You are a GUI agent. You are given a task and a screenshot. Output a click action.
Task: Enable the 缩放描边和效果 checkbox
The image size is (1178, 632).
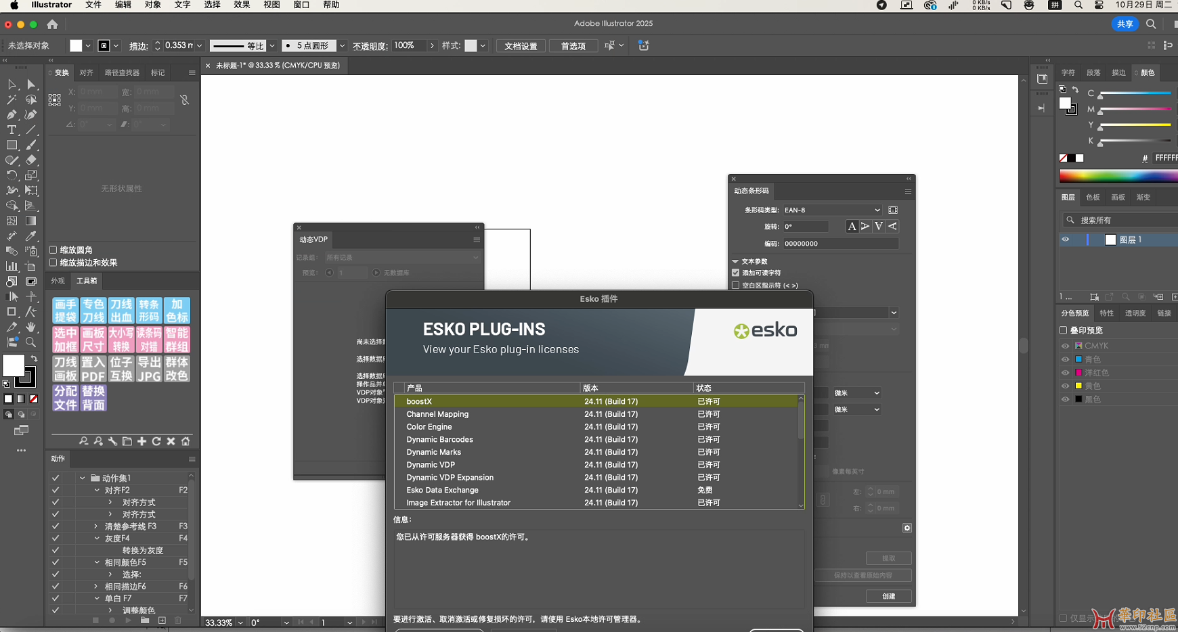53,263
